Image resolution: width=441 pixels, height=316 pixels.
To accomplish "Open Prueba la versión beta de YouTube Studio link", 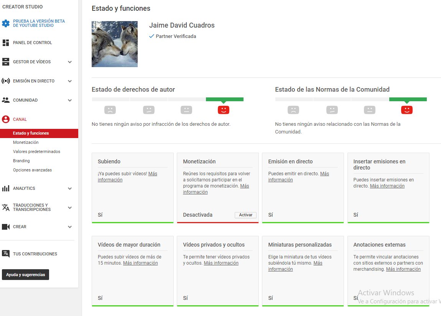I will pyautogui.click(x=39, y=23).
